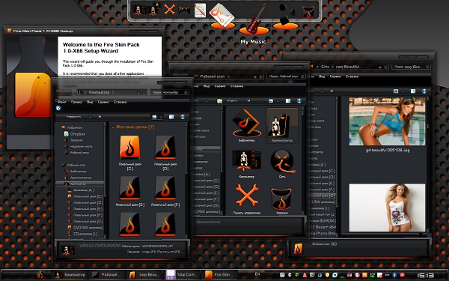Open the crossed wrenches icon in the top dock
The image size is (449, 281).
click(170, 10)
